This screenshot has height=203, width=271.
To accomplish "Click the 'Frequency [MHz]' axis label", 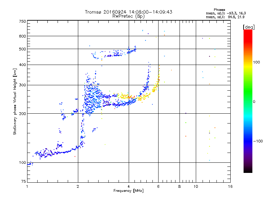I will point(128,191).
